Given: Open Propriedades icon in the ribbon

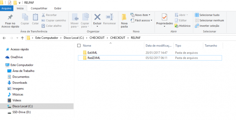Looking at the screenshot, I should (x=164, y=17).
